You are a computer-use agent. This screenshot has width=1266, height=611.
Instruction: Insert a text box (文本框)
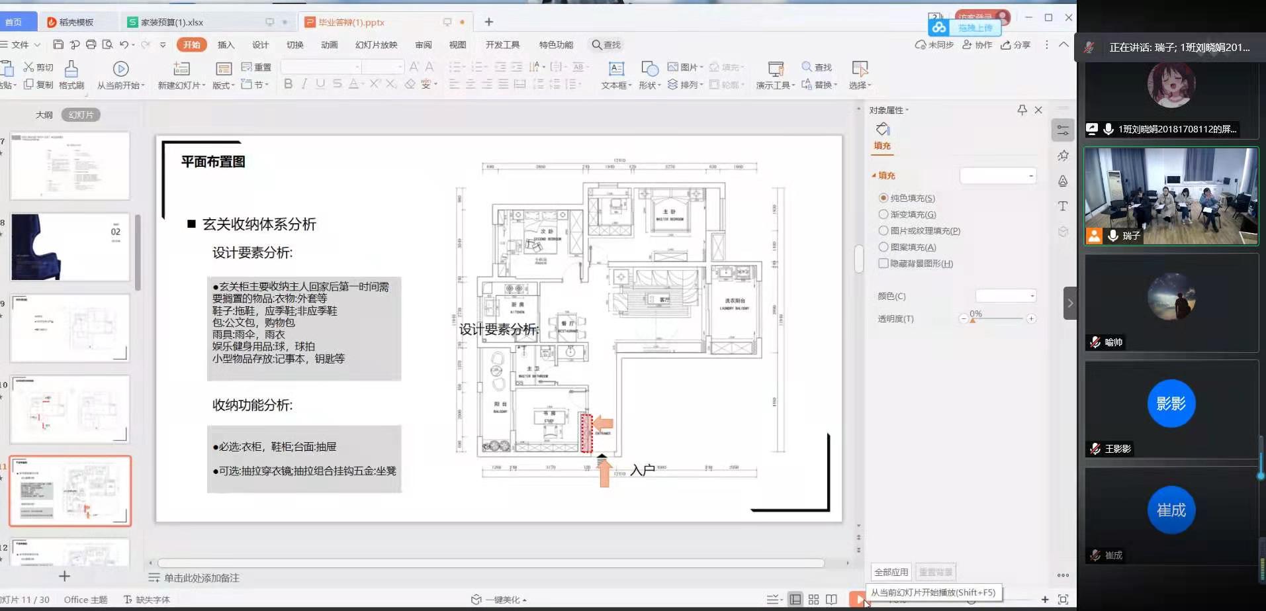(616, 70)
